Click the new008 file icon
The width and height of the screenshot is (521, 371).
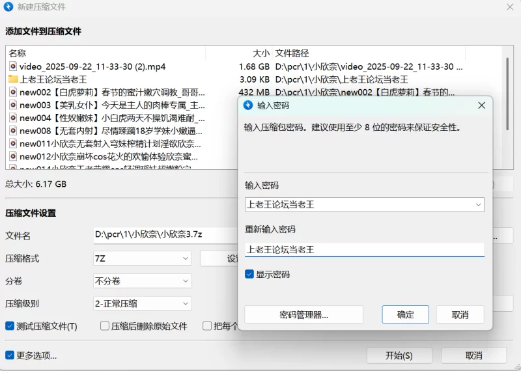pyautogui.click(x=12, y=131)
